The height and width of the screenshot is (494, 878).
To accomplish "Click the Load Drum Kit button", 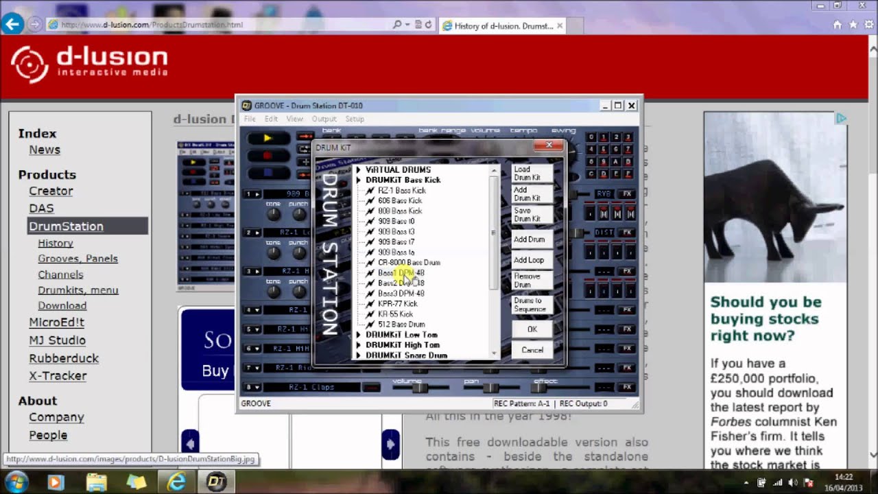I will [532, 174].
